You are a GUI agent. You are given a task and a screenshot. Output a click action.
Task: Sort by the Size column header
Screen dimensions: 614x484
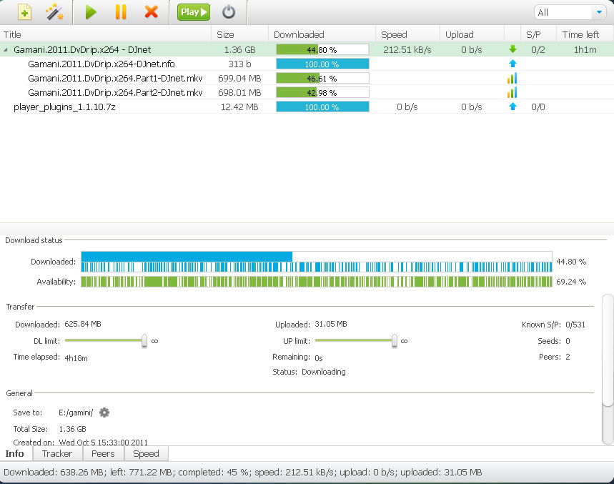pos(239,34)
